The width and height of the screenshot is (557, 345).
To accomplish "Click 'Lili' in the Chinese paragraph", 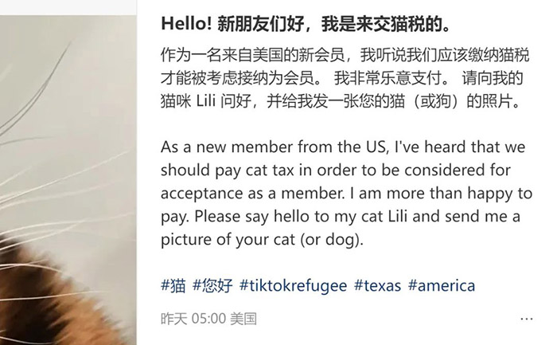I will pos(206,101).
